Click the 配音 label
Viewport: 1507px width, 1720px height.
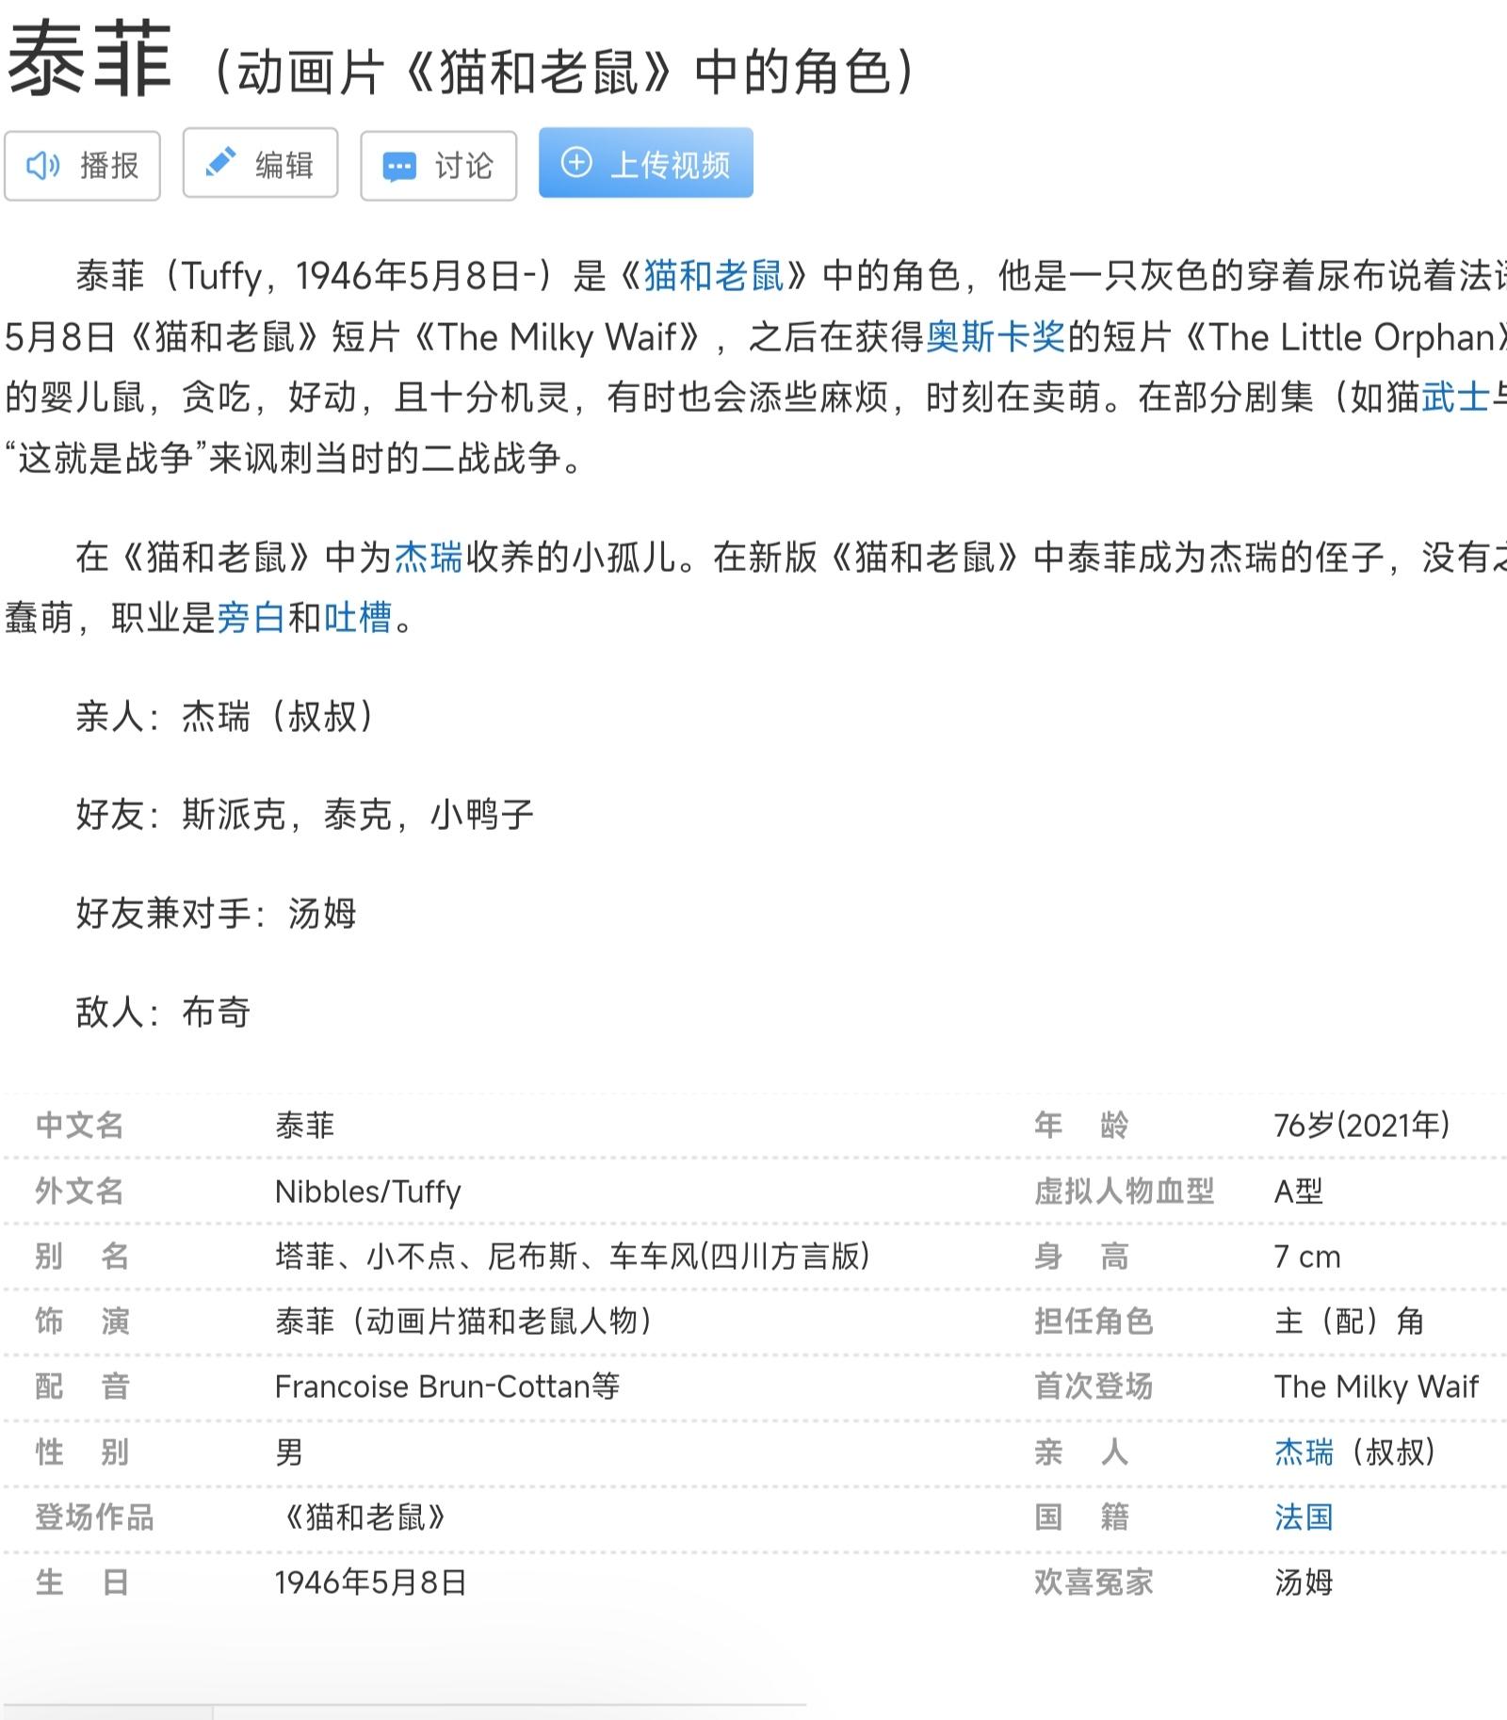pyautogui.click(x=82, y=1386)
